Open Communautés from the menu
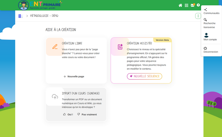 pyautogui.click(x=211, y=11)
